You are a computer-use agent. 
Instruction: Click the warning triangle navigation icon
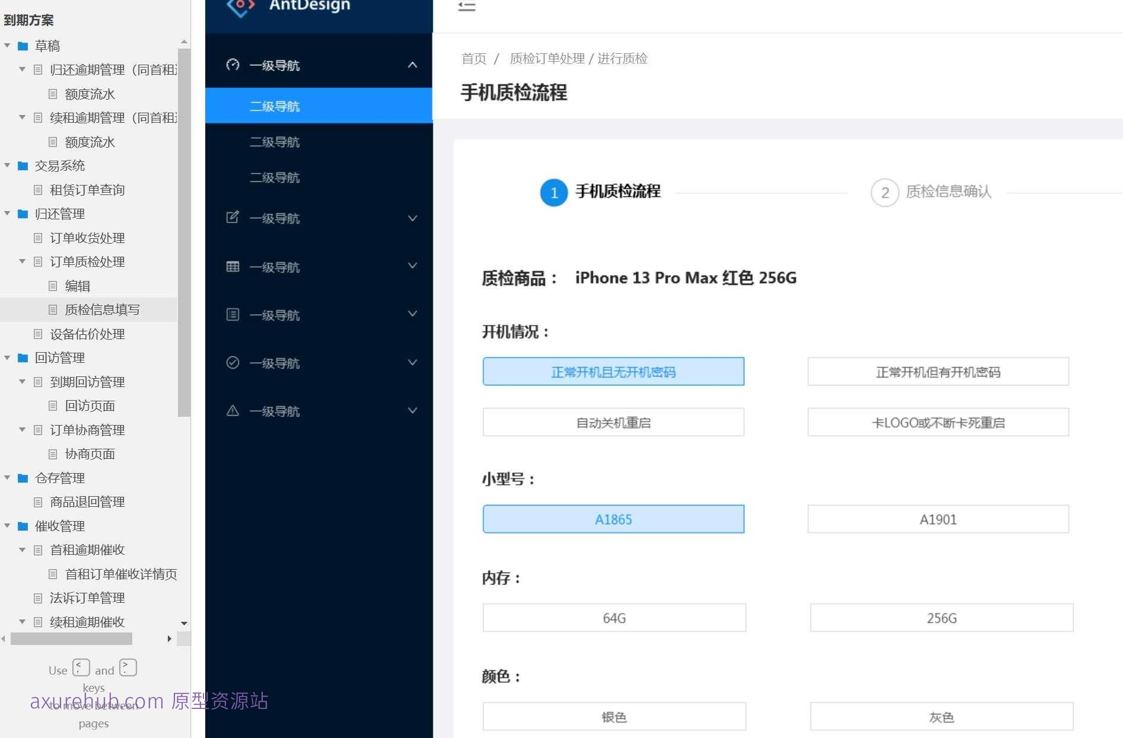pyautogui.click(x=233, y=410)
